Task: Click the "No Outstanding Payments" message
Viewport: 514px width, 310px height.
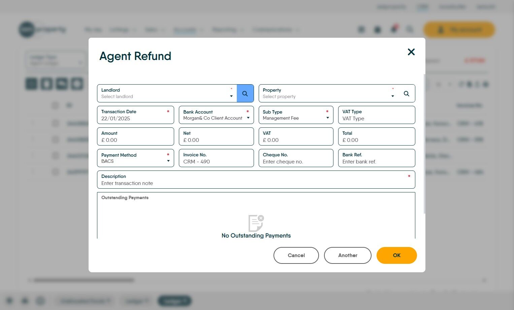Action: click(x=256, y=236)
